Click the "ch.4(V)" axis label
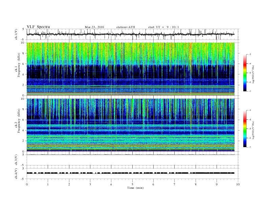The image size is (268, 207). click(16, 174)
